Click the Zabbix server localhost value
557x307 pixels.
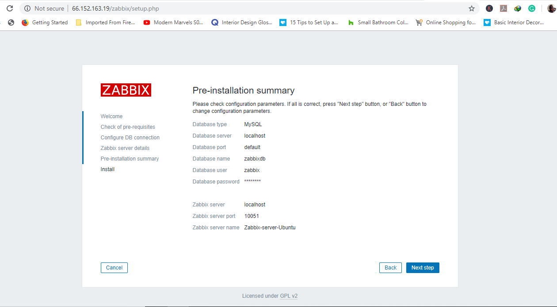coord(255,205)
